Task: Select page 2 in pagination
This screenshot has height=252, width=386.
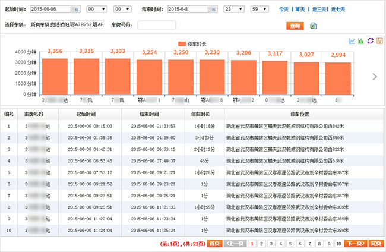Action: [261, 244]
